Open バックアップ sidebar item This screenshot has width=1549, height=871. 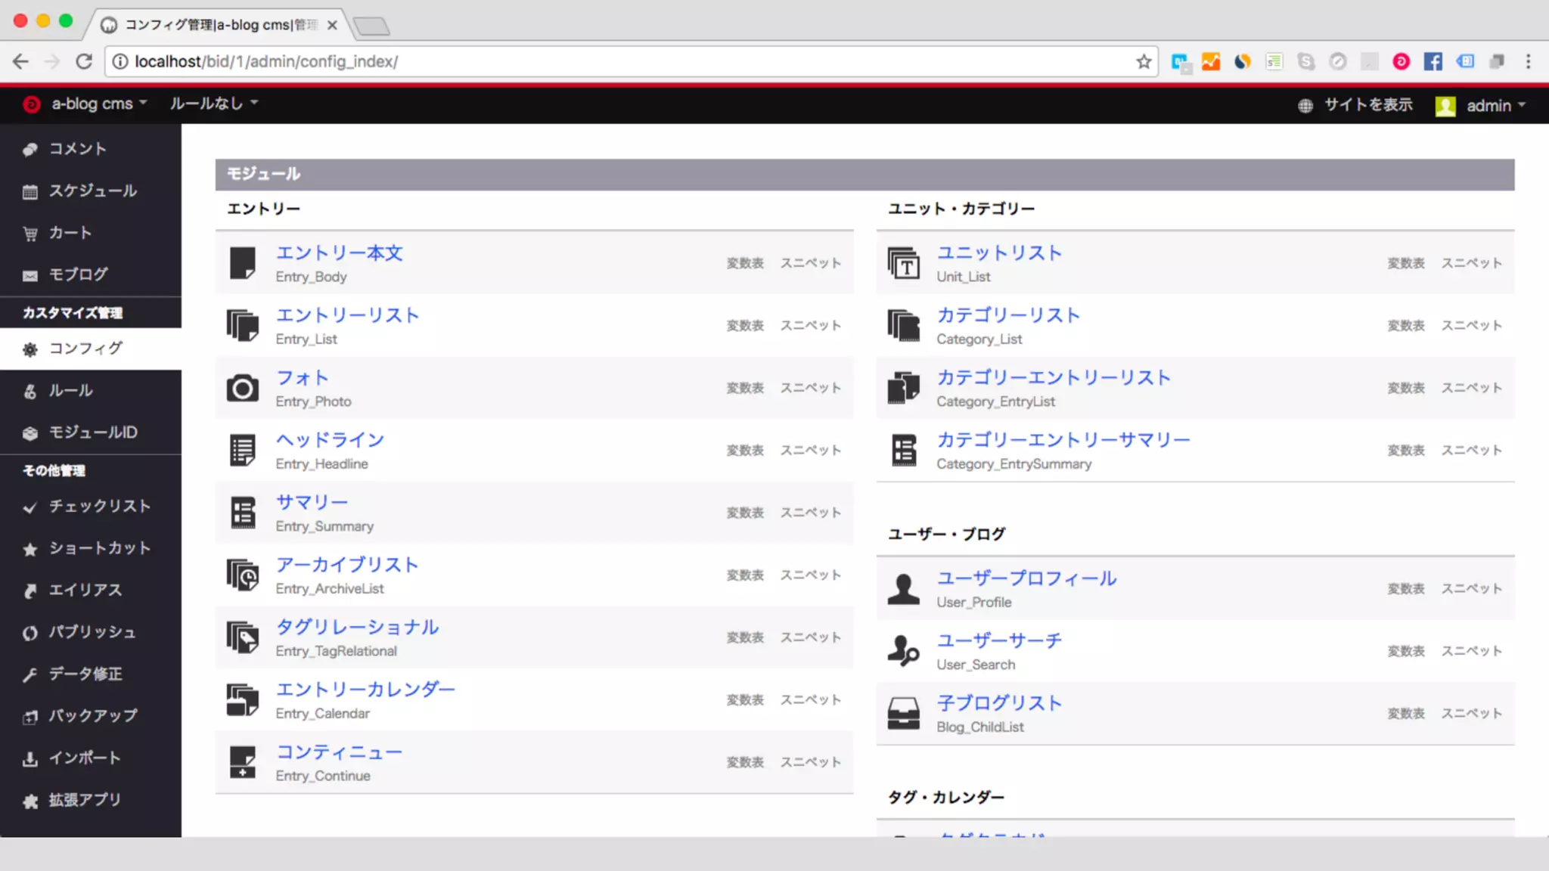pyautogui.click(x=92, y=715)
